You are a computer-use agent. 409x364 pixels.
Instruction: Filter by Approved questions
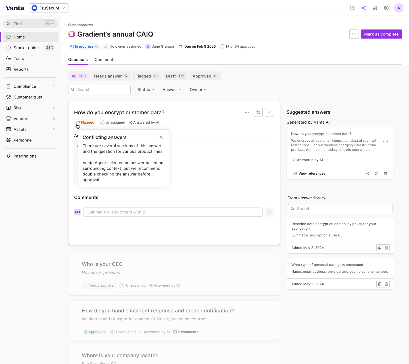(x=205, y=76)
